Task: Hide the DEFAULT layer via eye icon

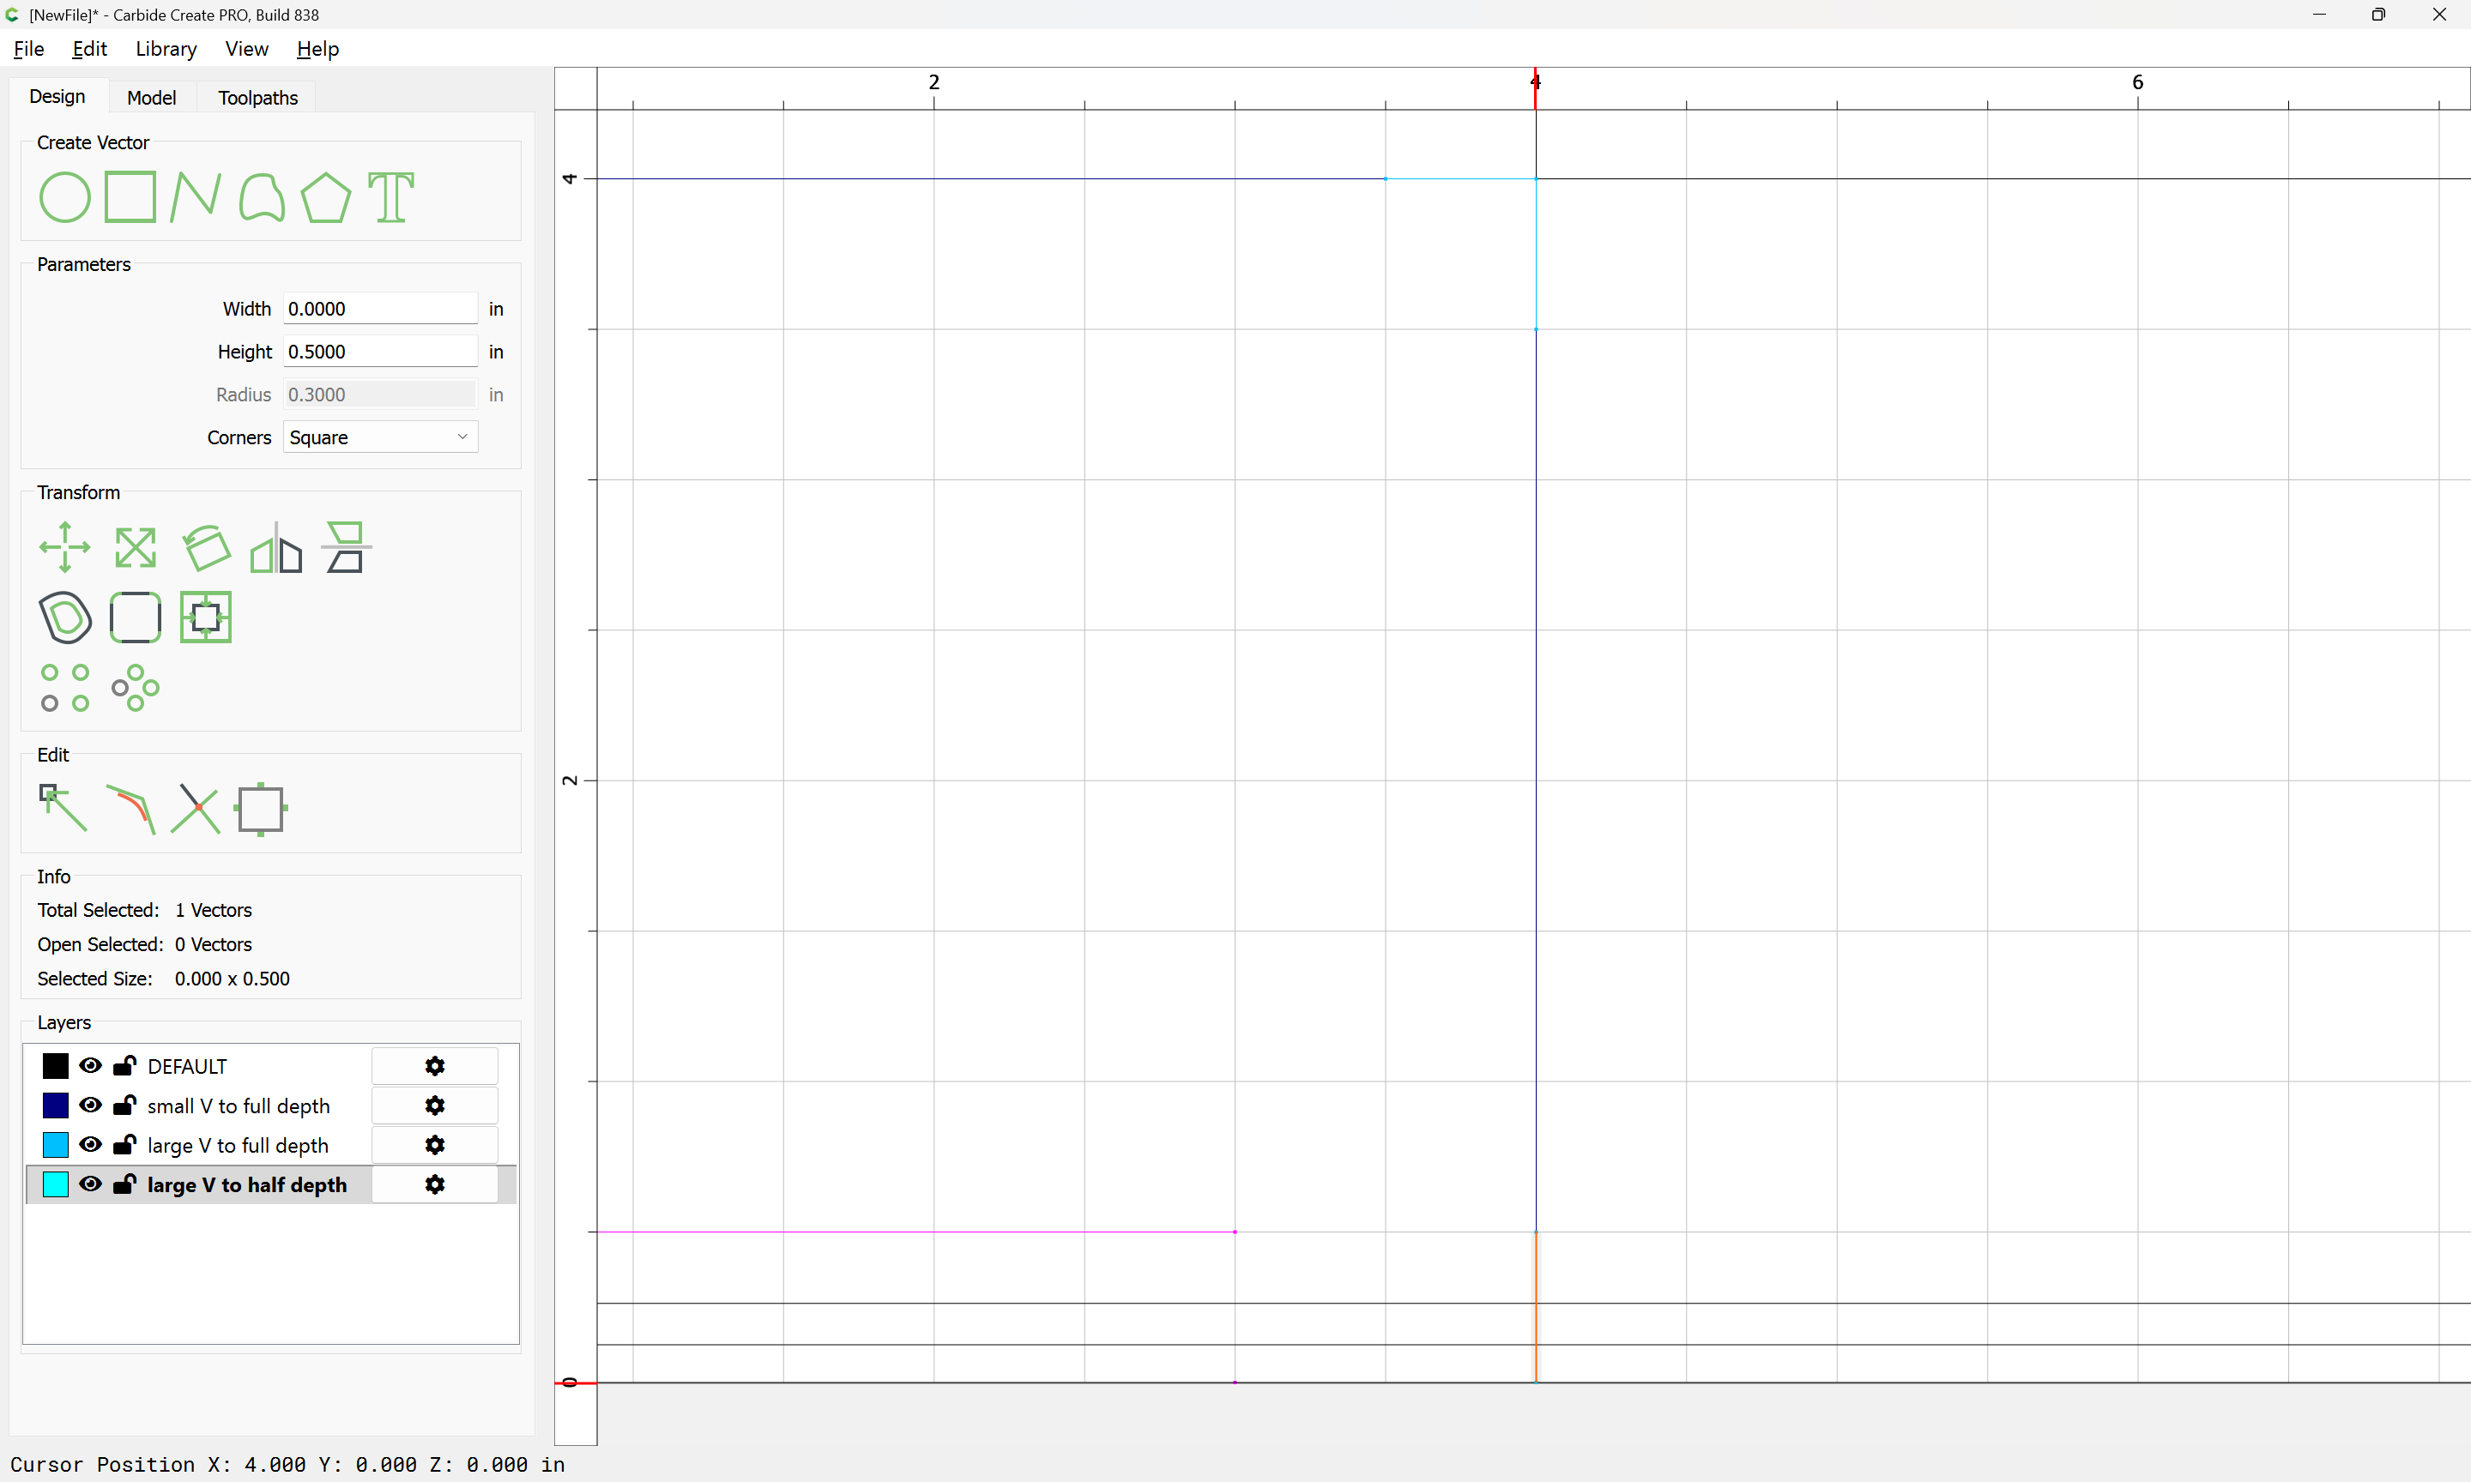Action: [x=90, y=1065]
